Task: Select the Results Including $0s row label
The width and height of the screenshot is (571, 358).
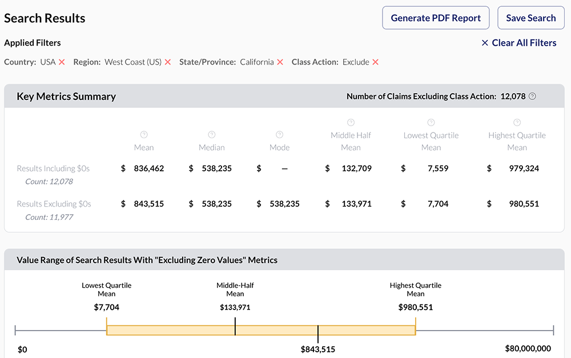Action: [x=53, y=168]
